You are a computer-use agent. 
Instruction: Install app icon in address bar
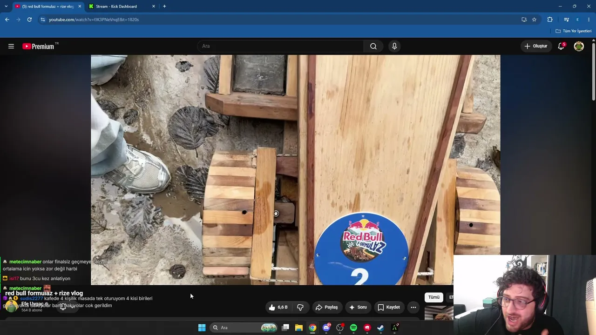pos(524,20)
